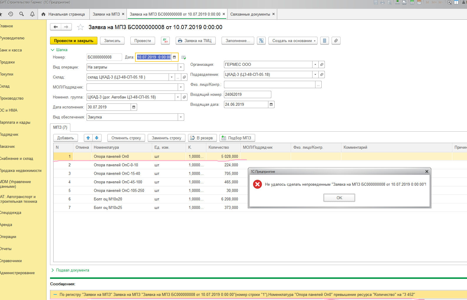Viewport: 467px width, 300px height.
Task: Click Записать button
Action: tap(112, 41)
